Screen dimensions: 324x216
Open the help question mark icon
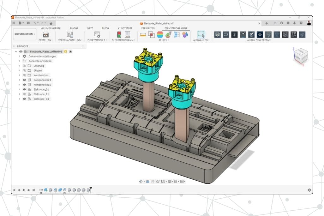tap(301, 23)
